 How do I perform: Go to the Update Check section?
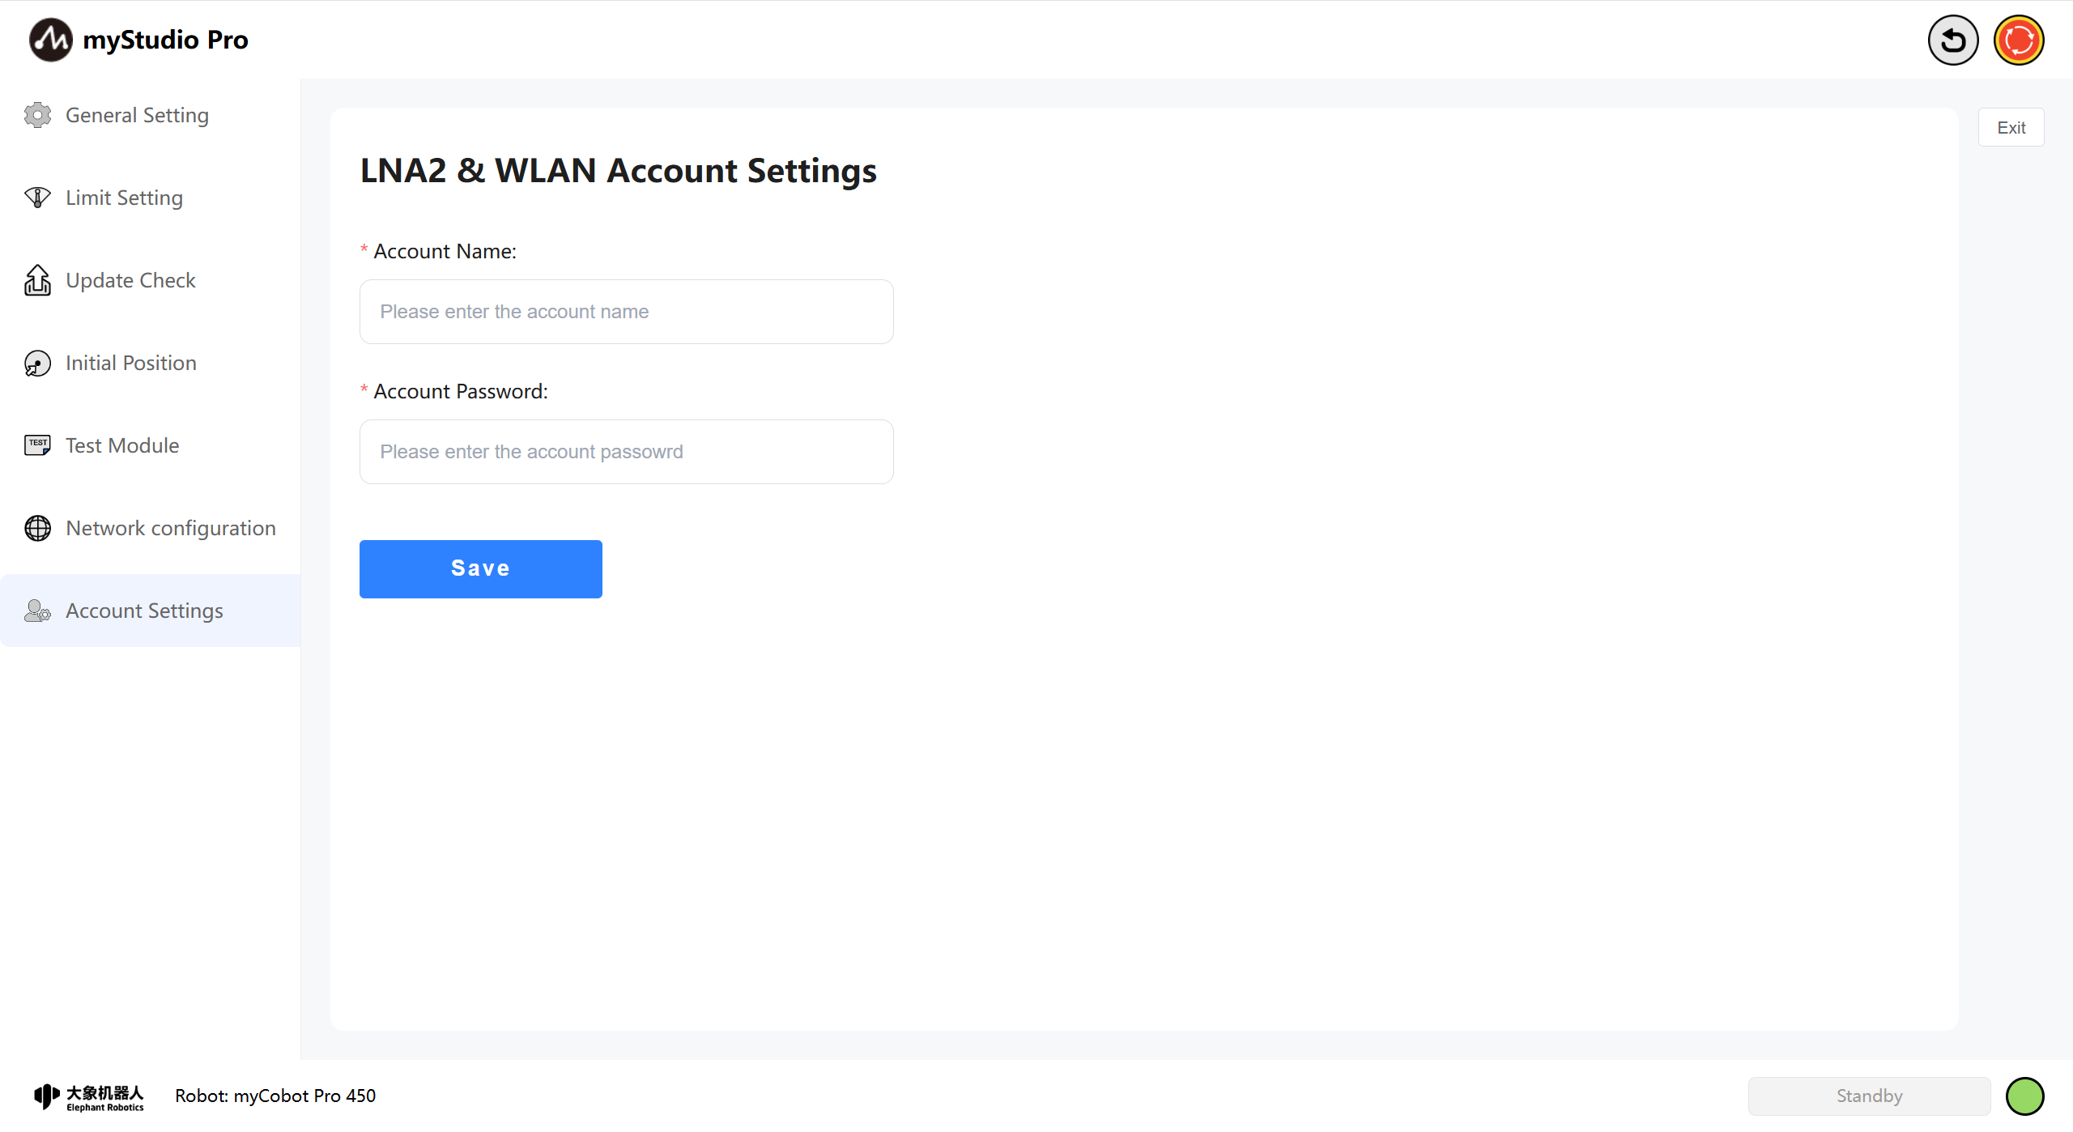130,280
